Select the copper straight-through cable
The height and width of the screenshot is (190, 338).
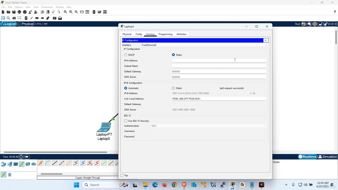point(55,163)
